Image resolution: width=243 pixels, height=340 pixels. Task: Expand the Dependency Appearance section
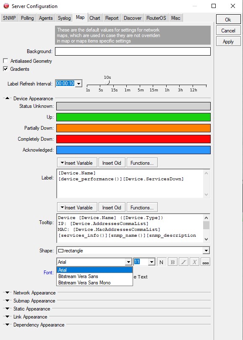(x=7, y=324)
